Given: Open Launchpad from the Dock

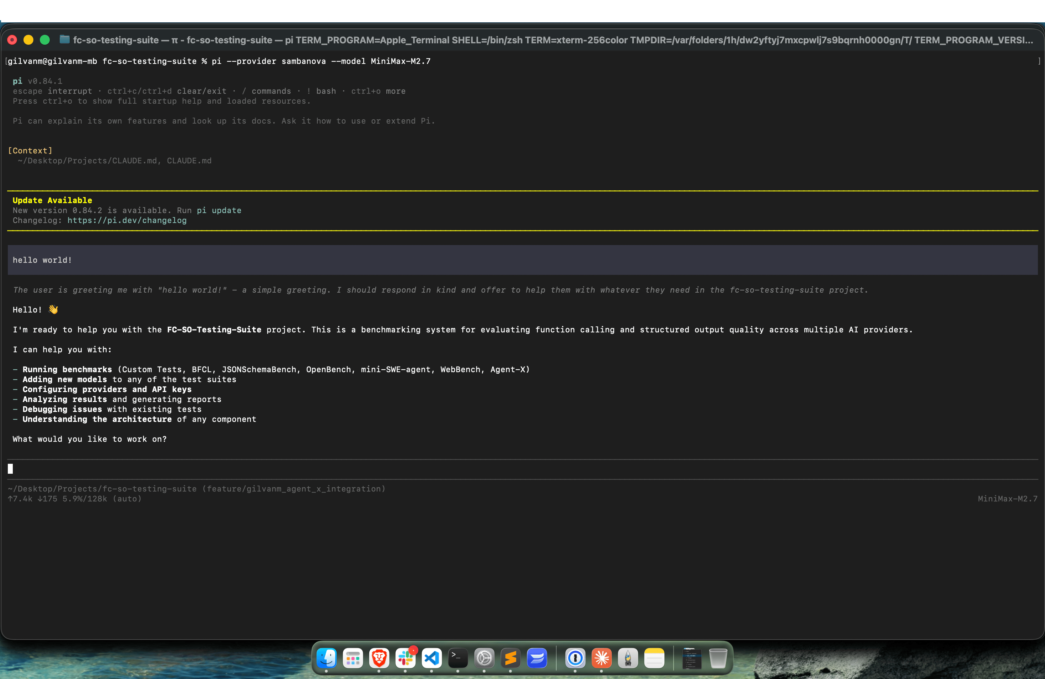Looking at the screenshot, I should (353, 658).
